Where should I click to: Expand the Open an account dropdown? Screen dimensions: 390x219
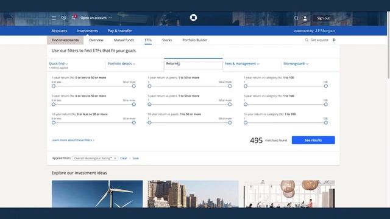click(96, 18)
